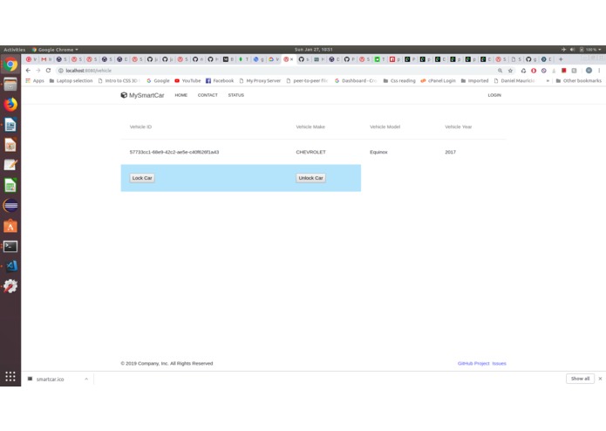Bookmark this page with star icon
This screenshot has height=431, width=606.
pyautogui.click(x=510, y=71)
